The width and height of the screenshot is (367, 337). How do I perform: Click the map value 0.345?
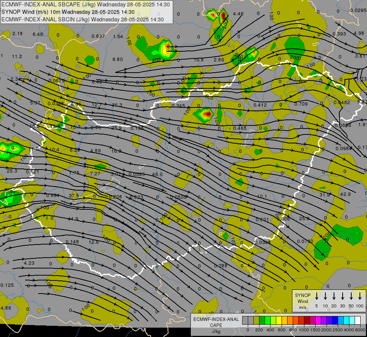(178, 106)
